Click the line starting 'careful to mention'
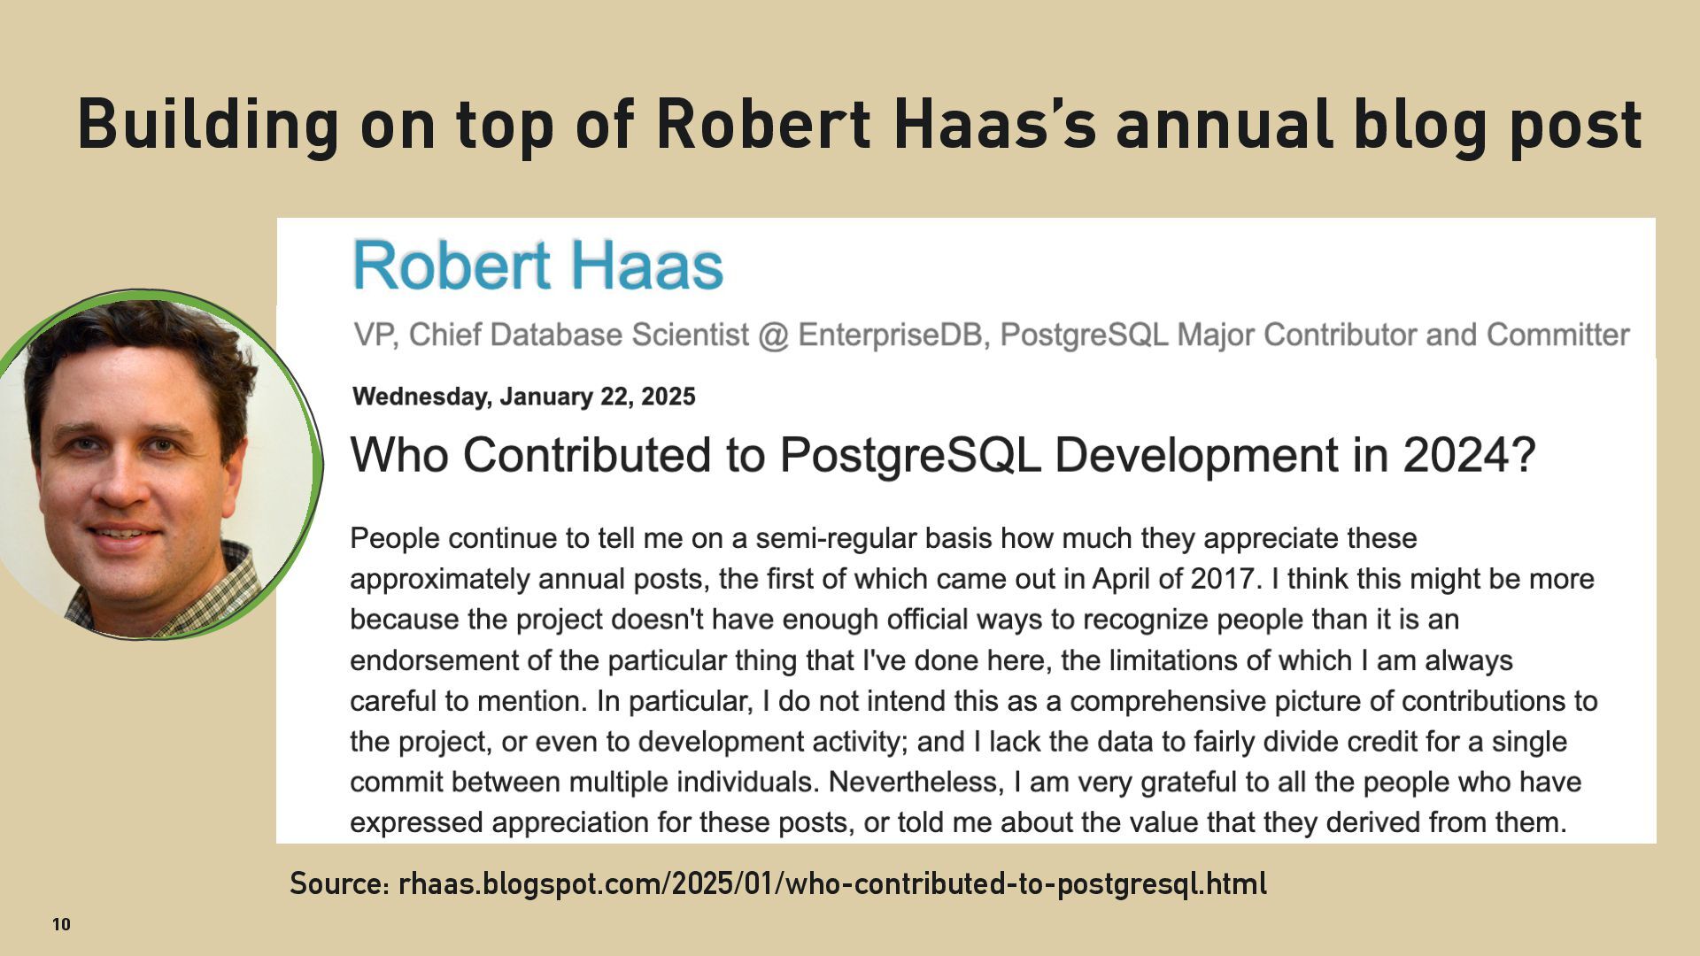The height and width of the screenshot is (956, 1700). click(x=974, y=701)
